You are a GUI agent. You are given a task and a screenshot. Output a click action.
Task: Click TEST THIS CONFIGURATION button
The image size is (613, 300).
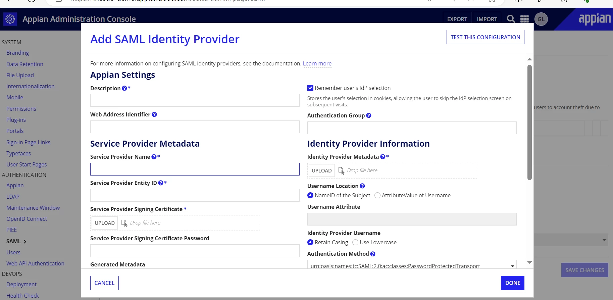coord(485,37)
